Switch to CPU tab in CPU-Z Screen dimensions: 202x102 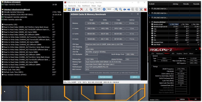point(153,53)
